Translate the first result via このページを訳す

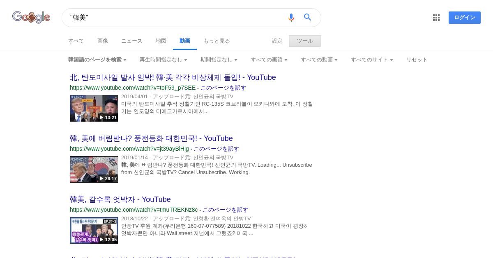tap(223, 88)
